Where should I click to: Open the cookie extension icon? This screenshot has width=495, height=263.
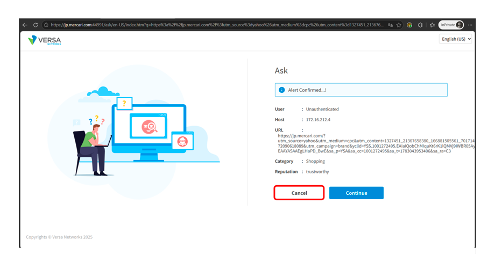[x=409, y=25]
